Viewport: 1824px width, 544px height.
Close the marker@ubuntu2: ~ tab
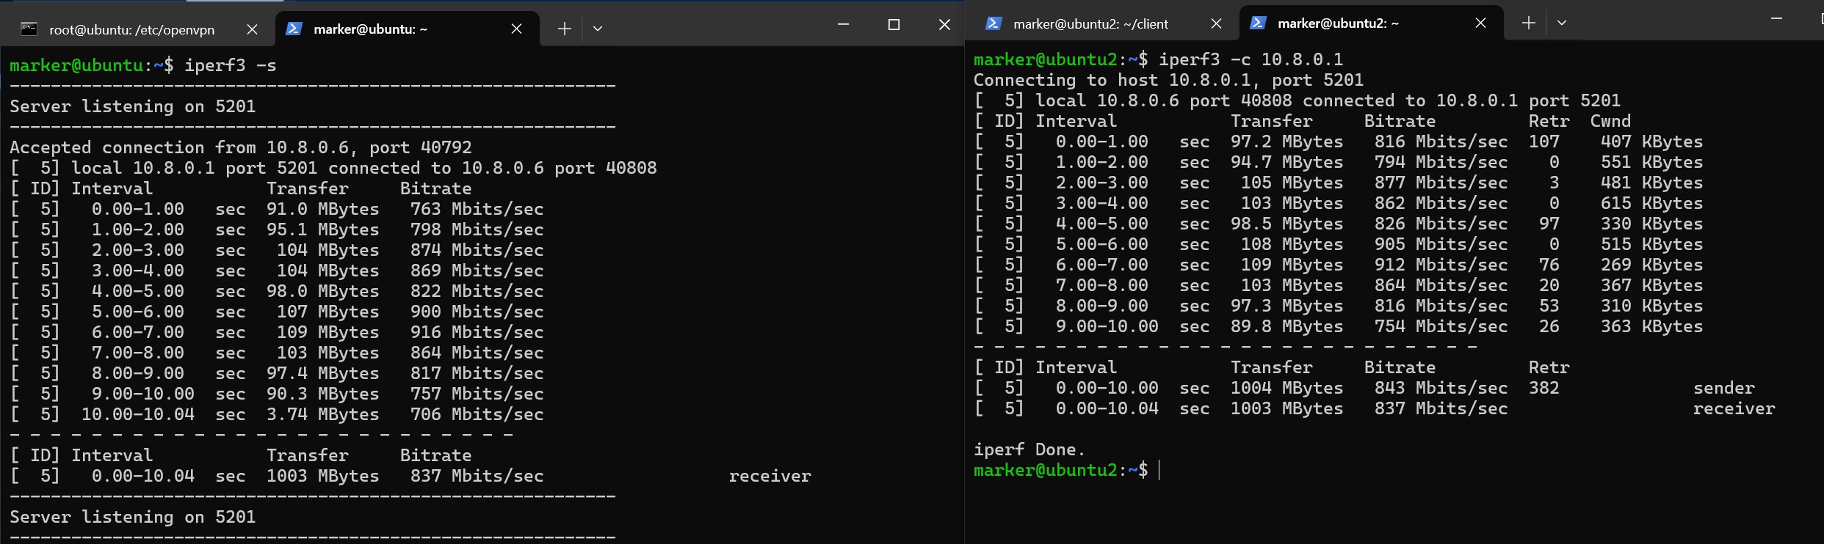coord(1480,23)
